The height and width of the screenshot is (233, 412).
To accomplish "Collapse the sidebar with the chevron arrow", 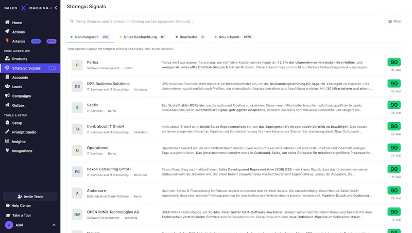I will pos(56,8).
